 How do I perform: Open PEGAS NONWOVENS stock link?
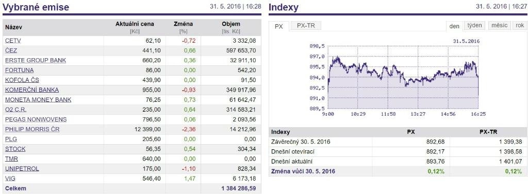coord(36,119)
